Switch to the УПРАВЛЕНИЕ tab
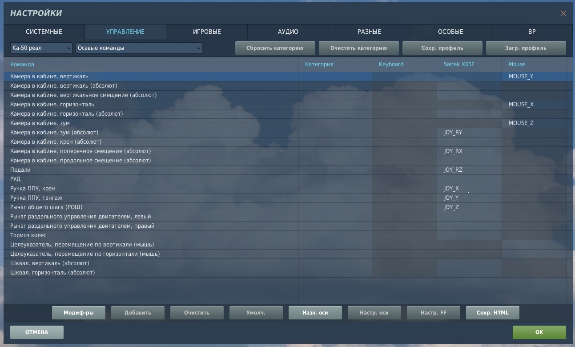 pyautogui.click(x=125, y=32)
